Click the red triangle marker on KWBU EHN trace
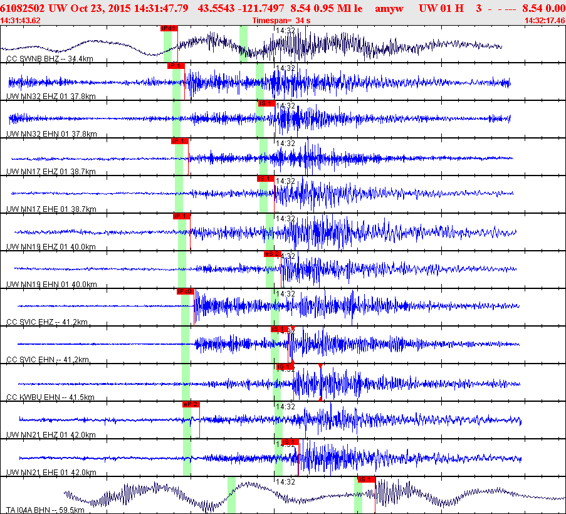The image size is (566, 514). (320, 366)
